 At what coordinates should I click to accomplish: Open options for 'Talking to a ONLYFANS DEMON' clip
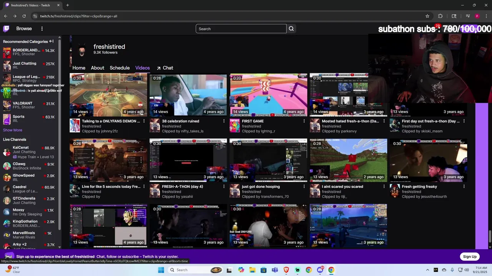(x=144, y=121)
